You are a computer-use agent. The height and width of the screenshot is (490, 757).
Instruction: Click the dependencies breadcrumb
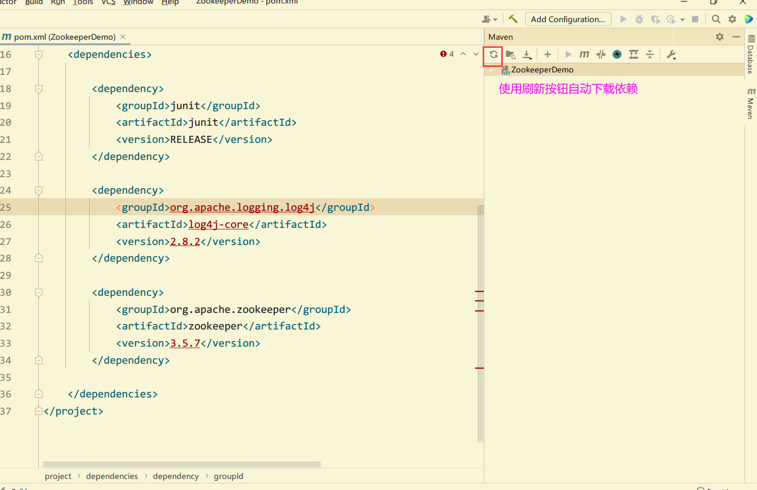112,476
